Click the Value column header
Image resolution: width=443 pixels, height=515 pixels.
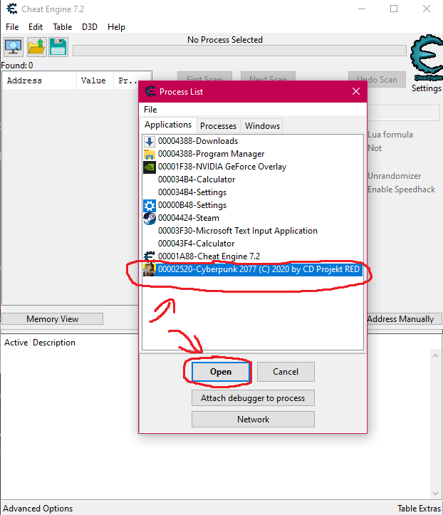(x=95, y=80)
